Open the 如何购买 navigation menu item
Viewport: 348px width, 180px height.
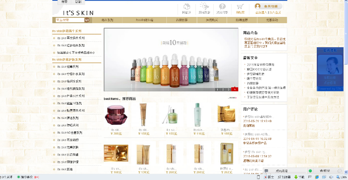pyautogui.click(x=212, y=20)
